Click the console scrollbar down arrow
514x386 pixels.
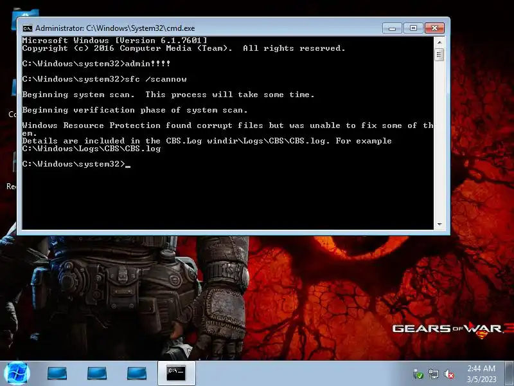(x=439, y=225)
